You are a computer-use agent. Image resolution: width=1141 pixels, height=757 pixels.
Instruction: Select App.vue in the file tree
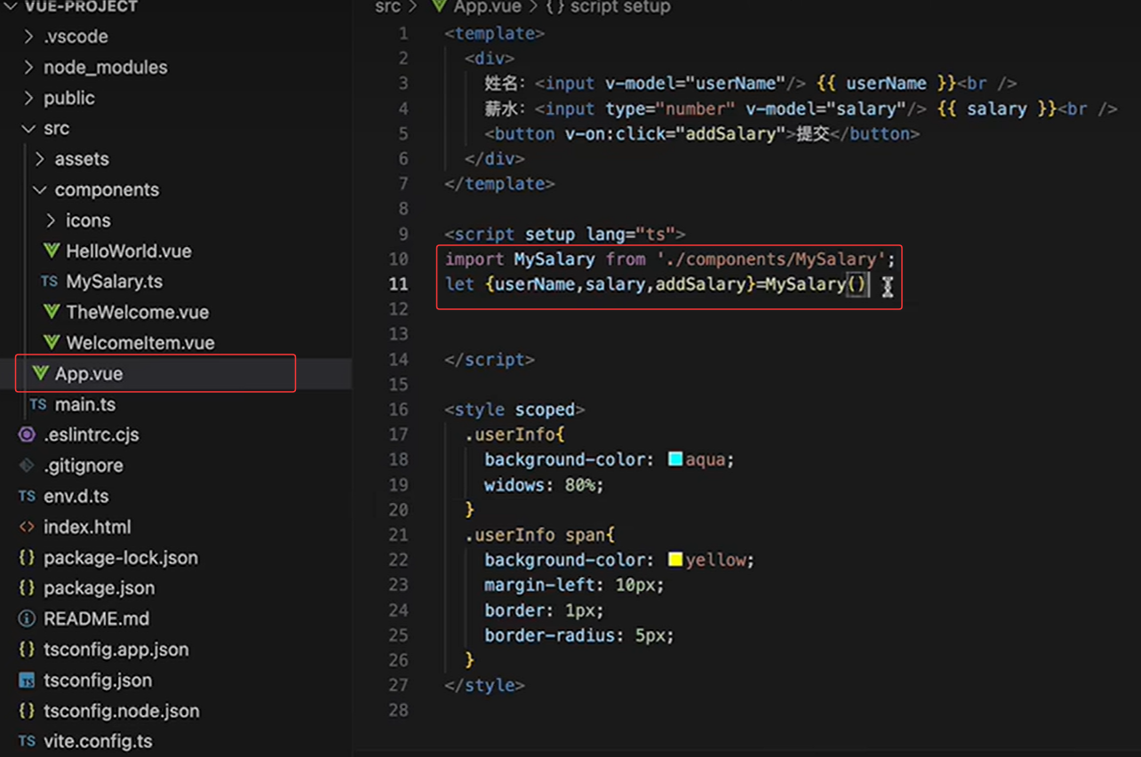tap(89, 373)
